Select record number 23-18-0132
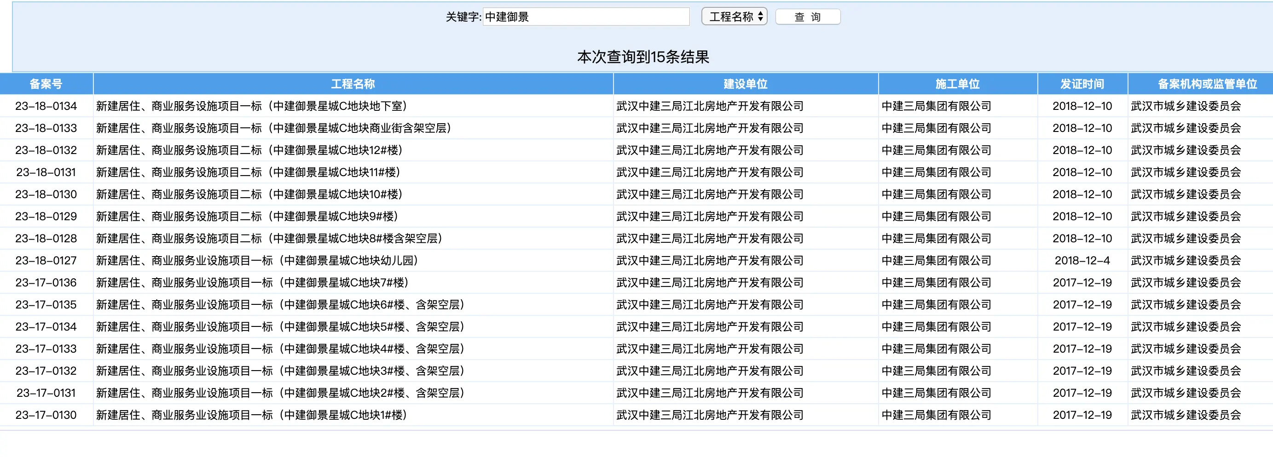The height and width of the screenshot is (457, 1273). [46, 150]
